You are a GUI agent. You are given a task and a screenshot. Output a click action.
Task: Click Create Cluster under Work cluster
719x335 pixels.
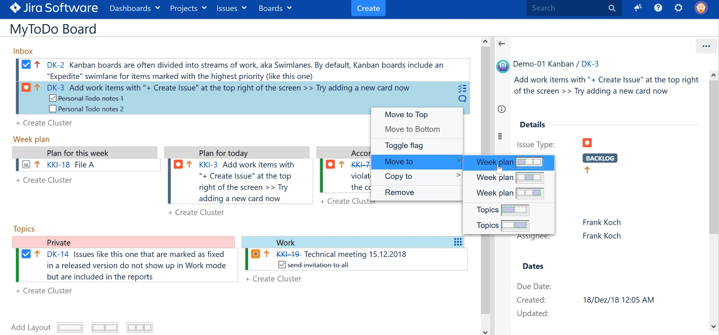point(273,279)
